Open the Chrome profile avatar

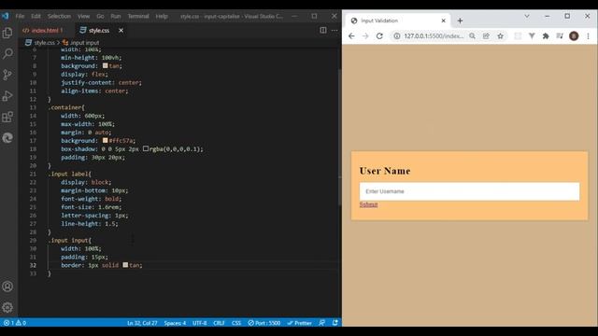(574, 35)
